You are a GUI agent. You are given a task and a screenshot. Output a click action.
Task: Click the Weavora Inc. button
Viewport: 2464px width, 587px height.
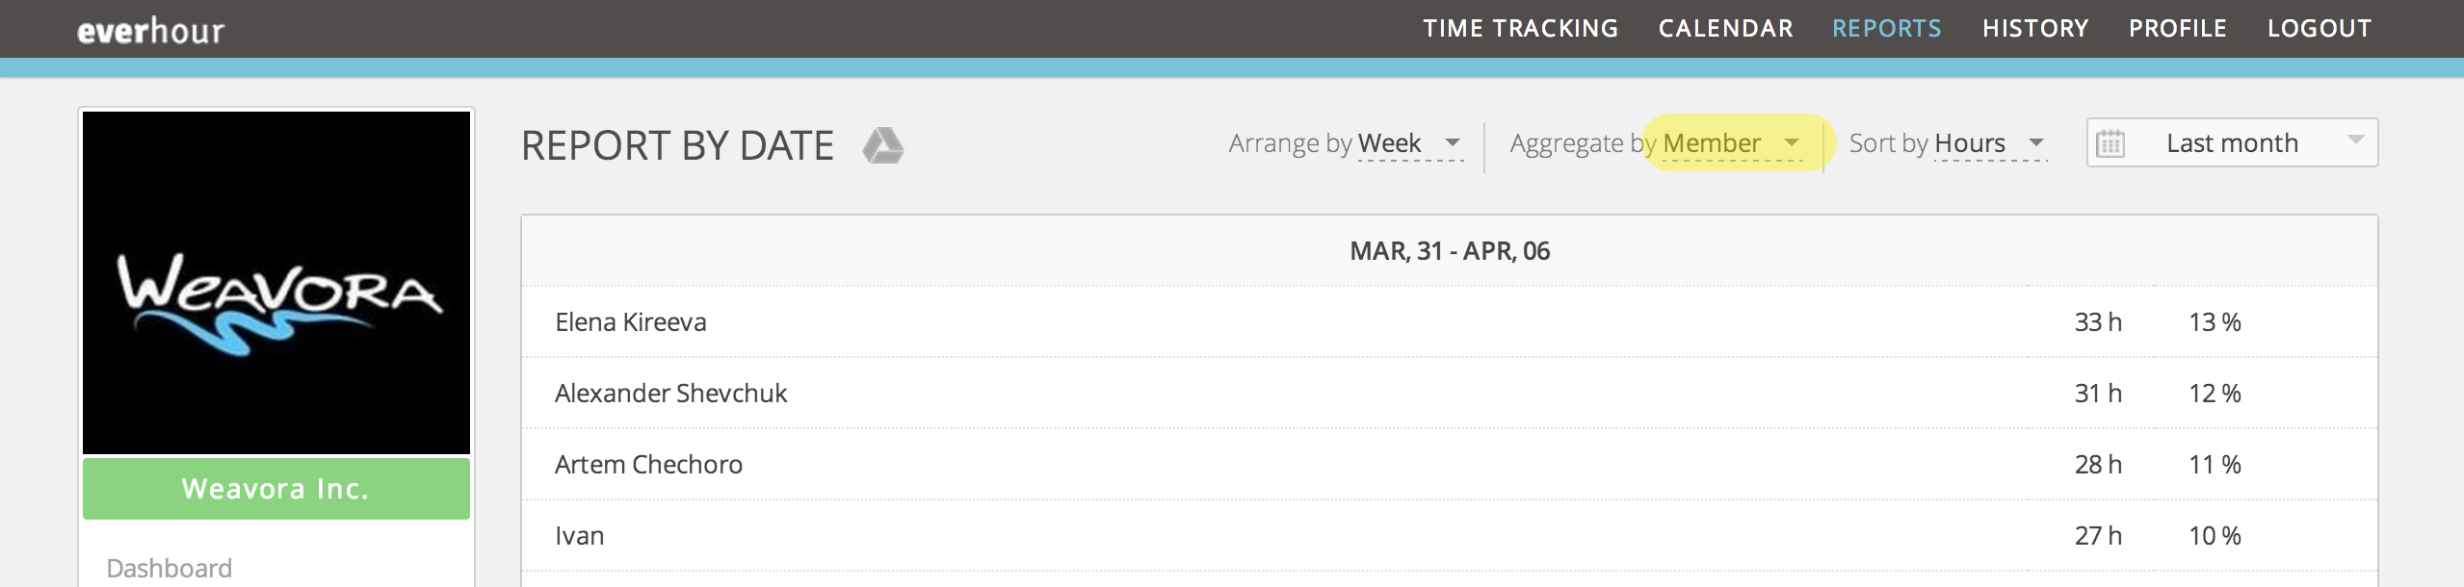point(276,489)
